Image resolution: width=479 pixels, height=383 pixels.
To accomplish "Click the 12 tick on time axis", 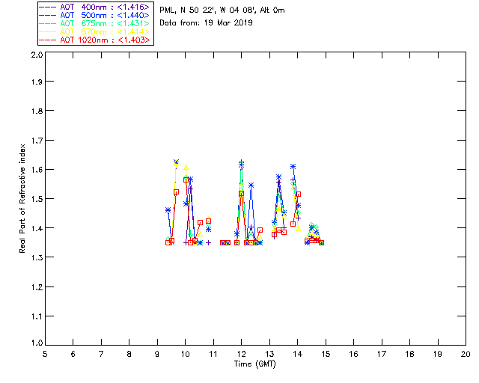I will pos(241,354).
